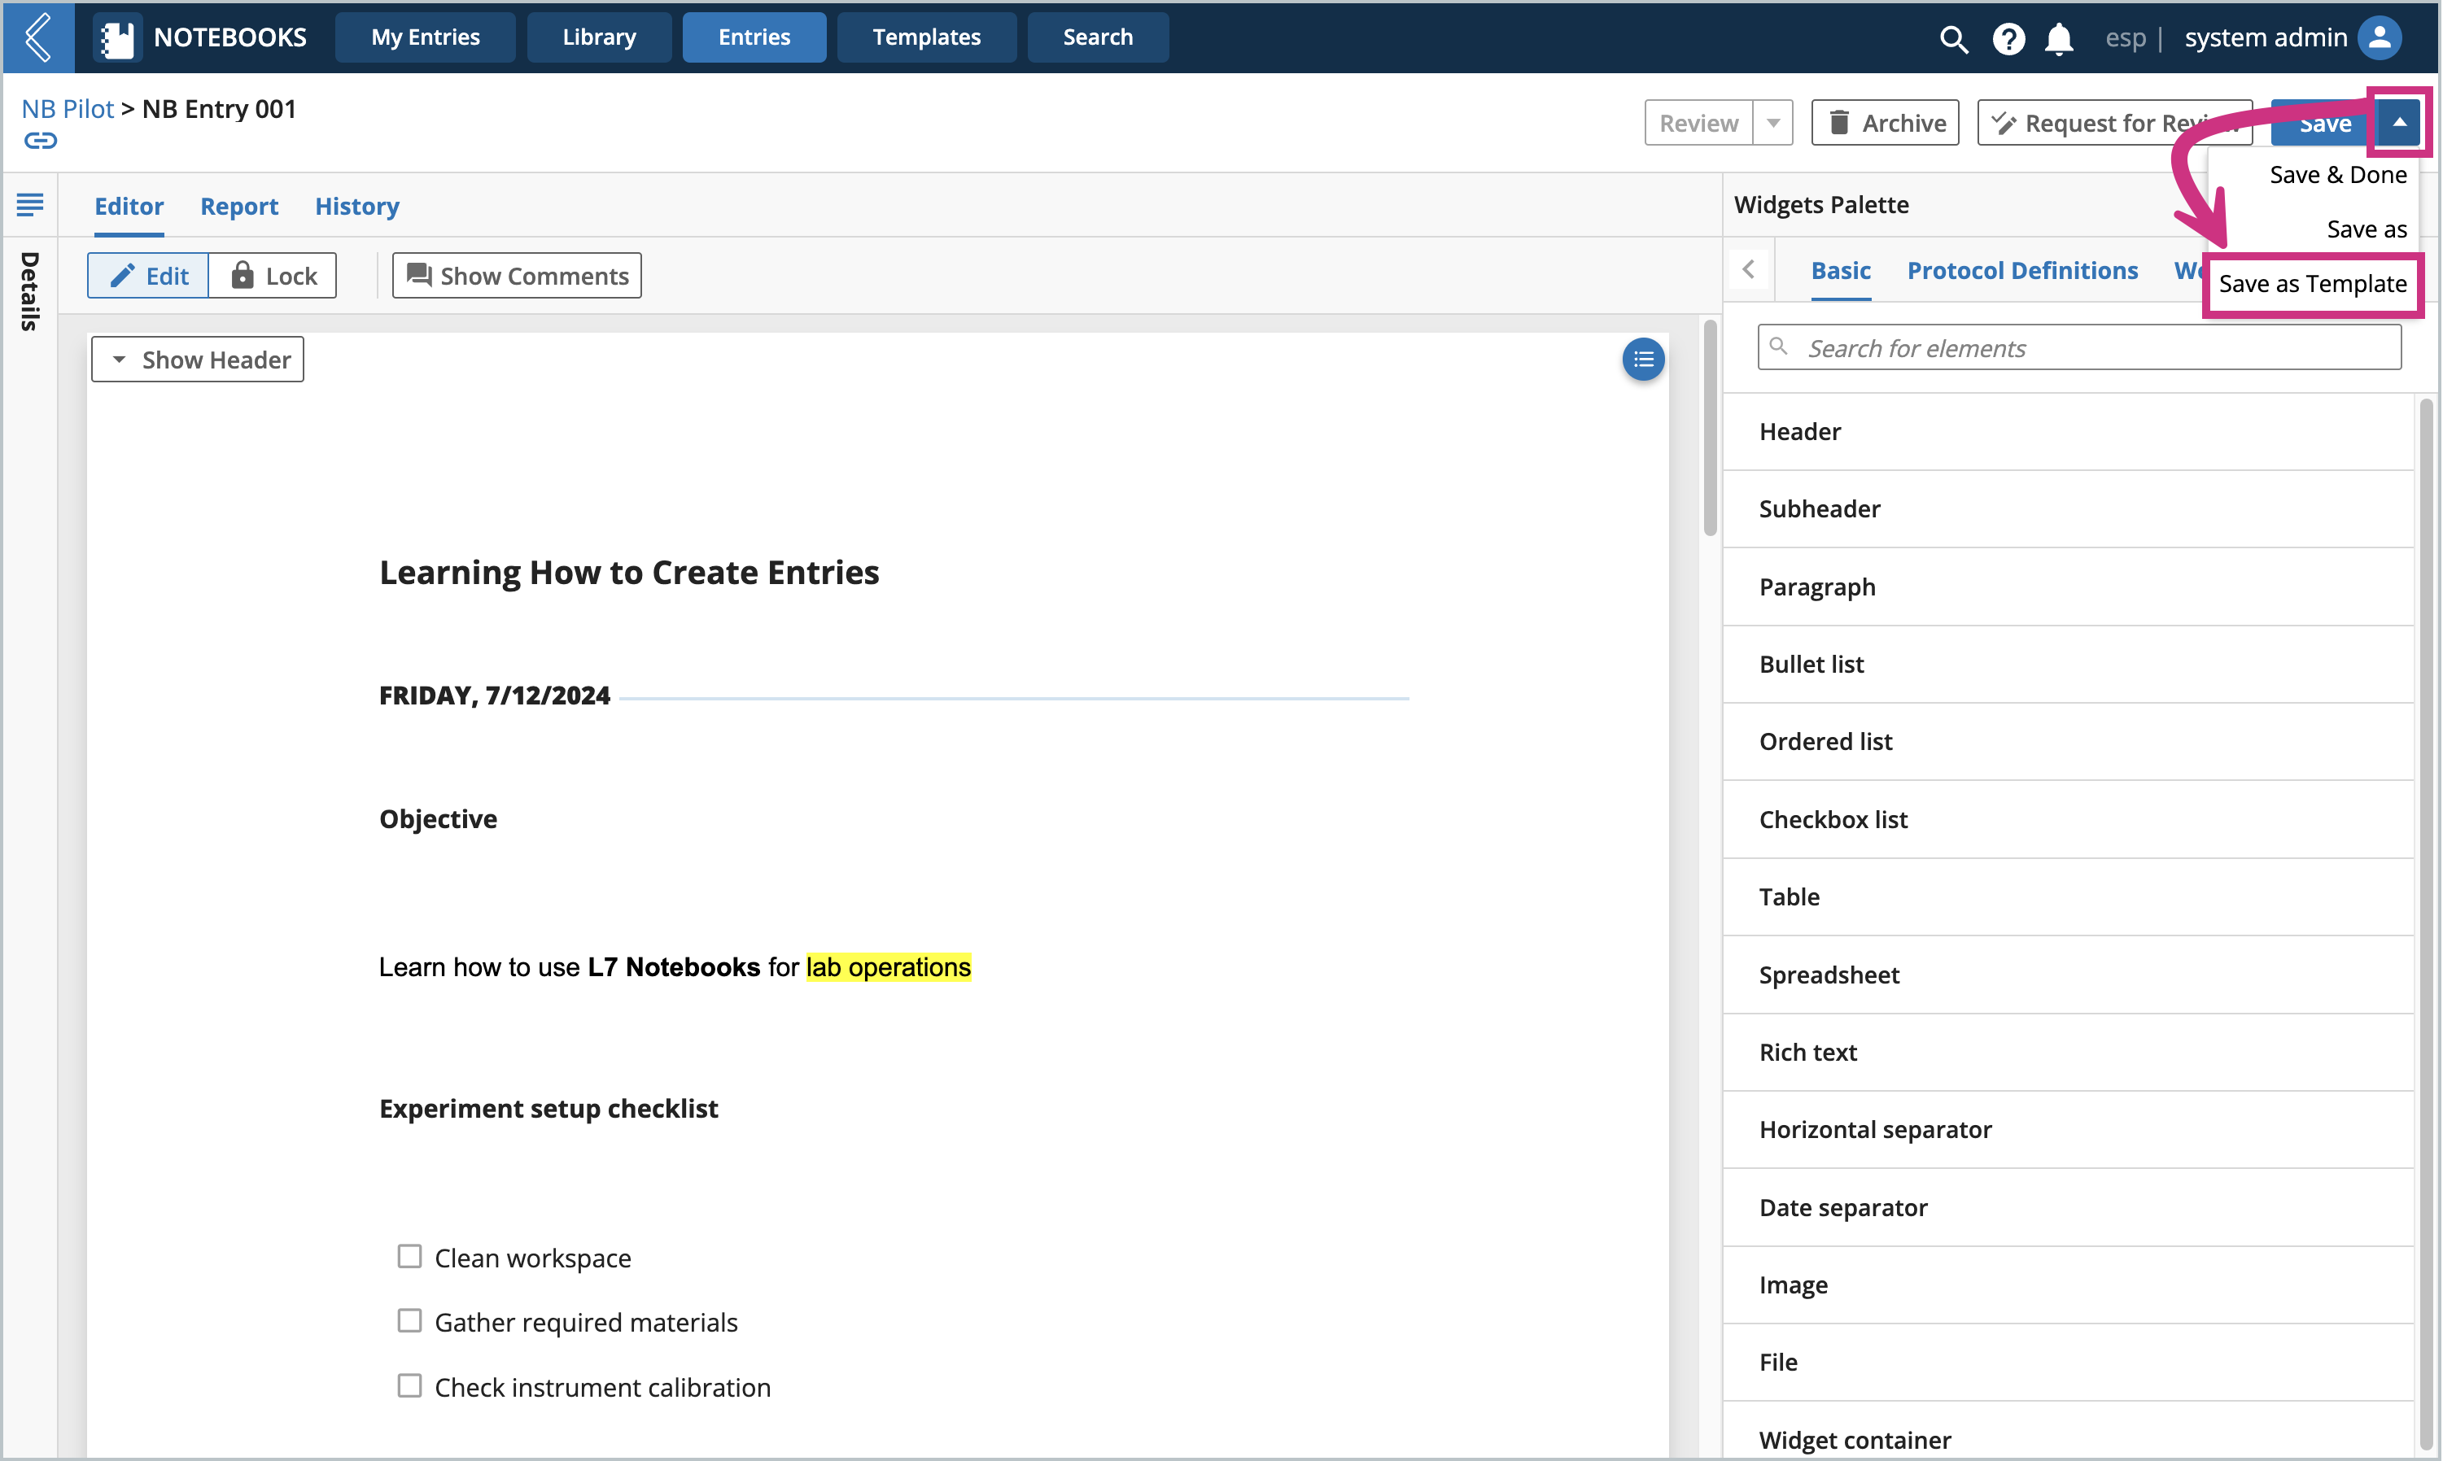Click the Objective subheader
This screenshot has width=2443, height=1461.
pyautogui.click(x=438, y=819)
